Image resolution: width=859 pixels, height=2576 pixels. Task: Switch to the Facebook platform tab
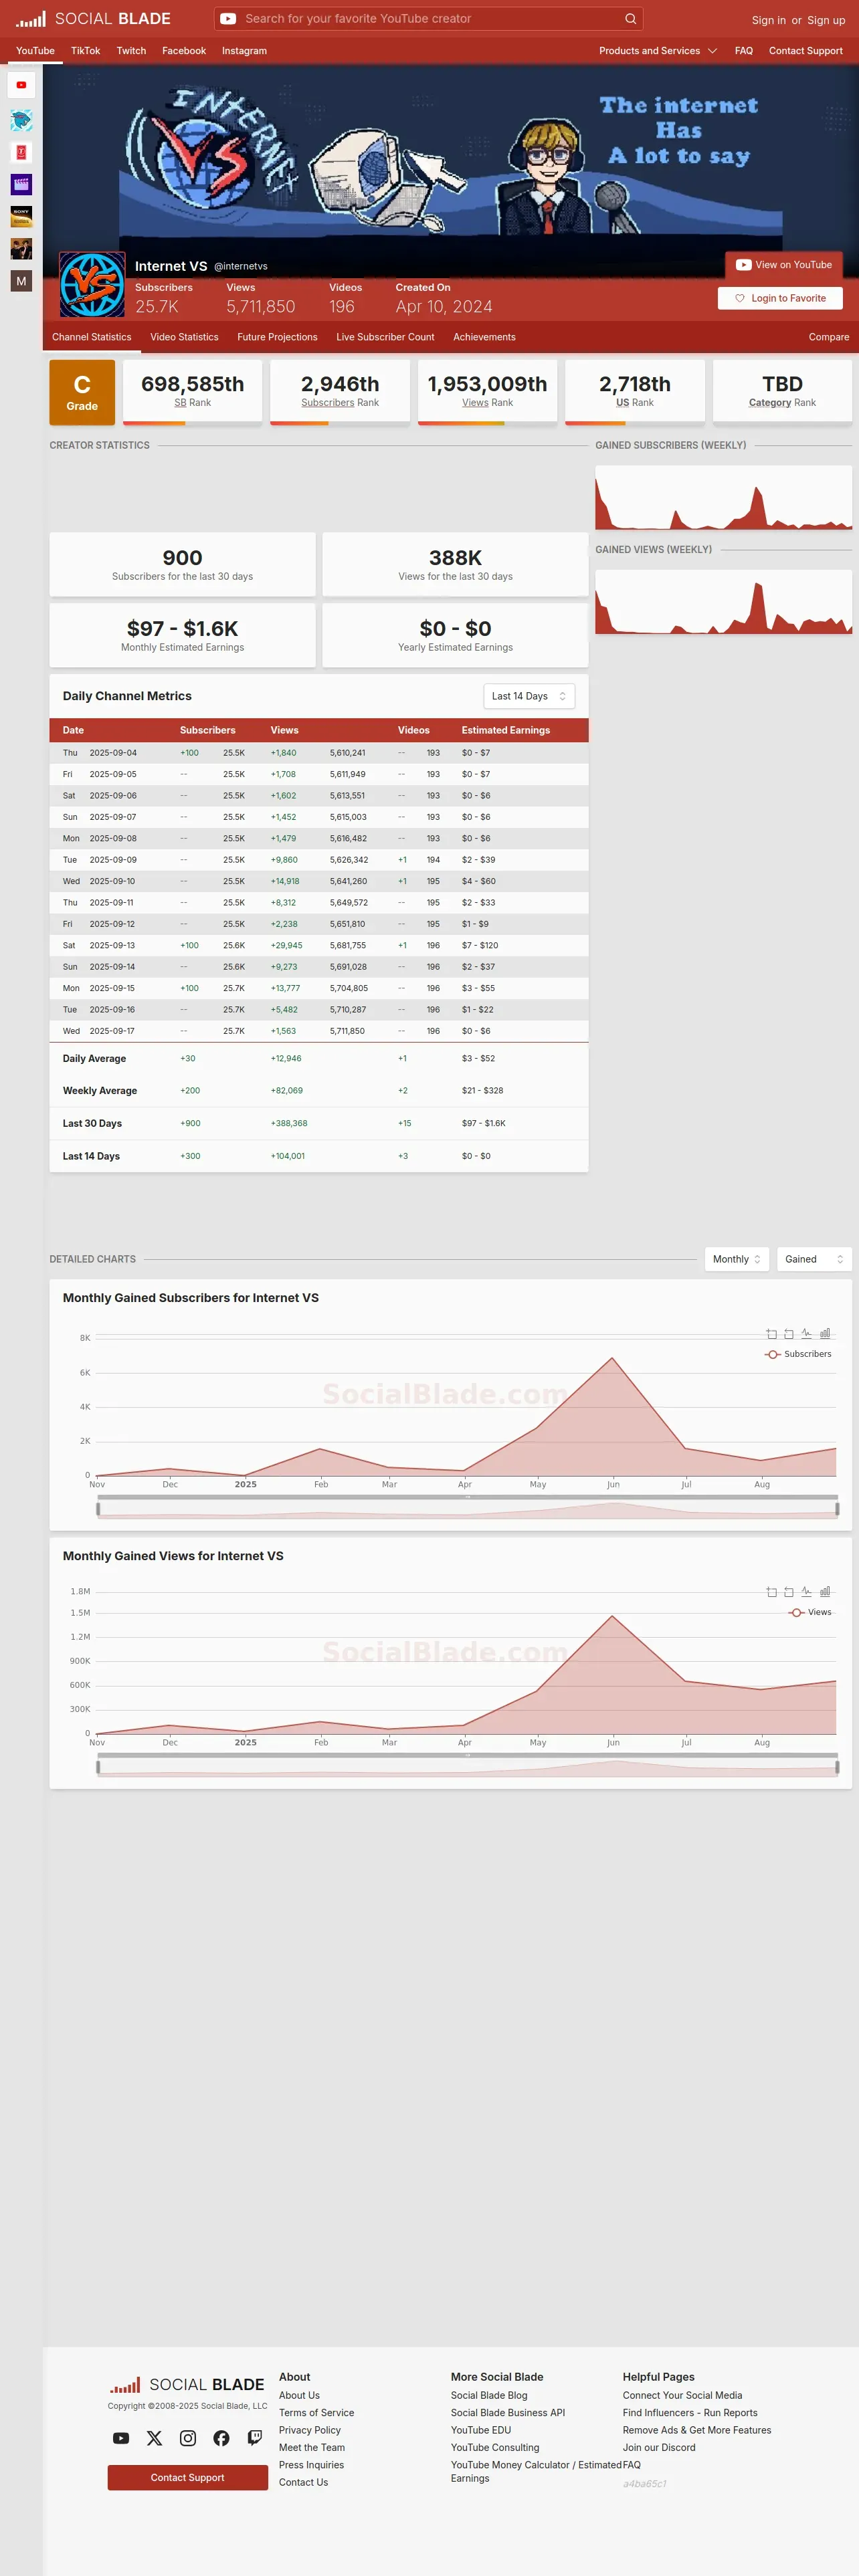coord(184,51)
